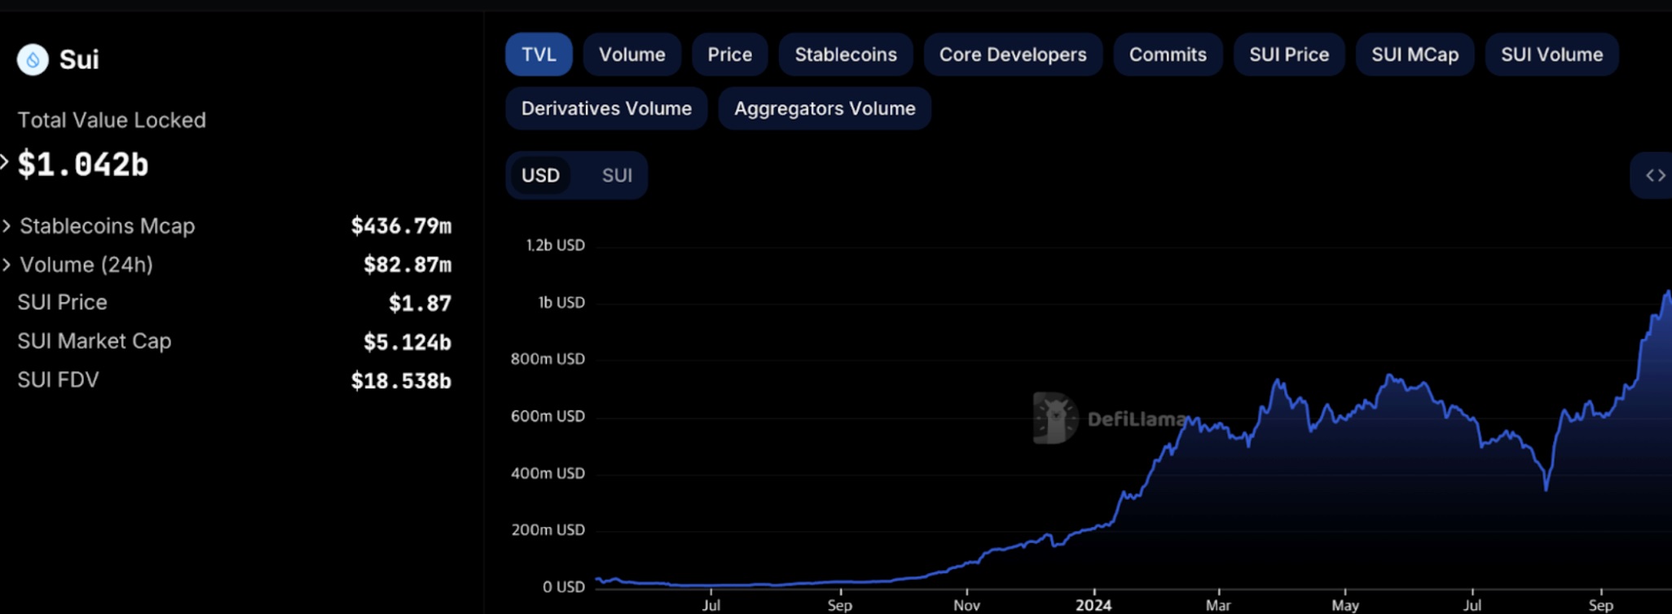Click the $82.87m volume value
The height and width of the screenshot is (614, 1672).
(407, 265)
